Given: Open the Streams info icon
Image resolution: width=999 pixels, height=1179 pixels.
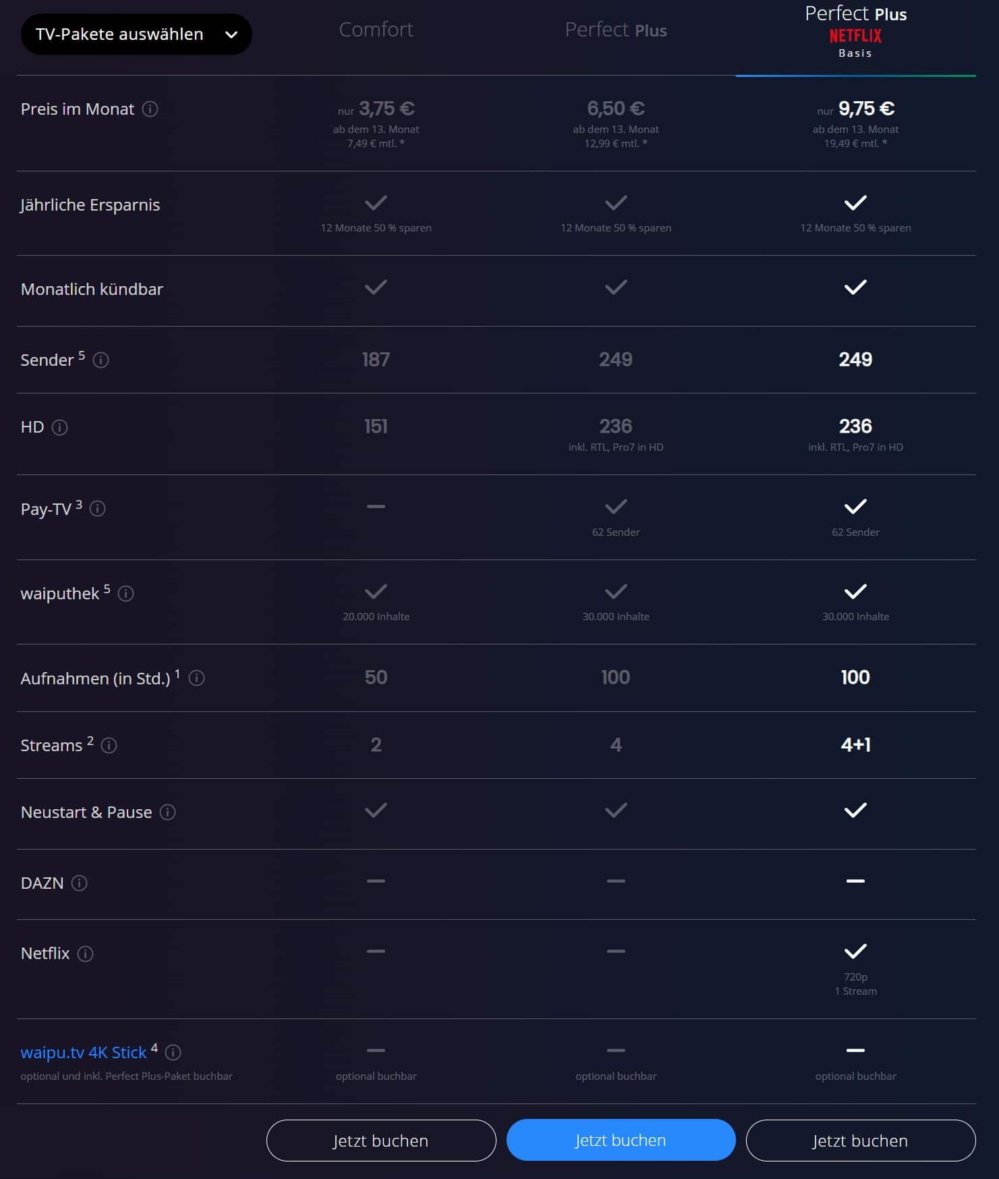Looking at the screenshot, I should pos(109,745).
